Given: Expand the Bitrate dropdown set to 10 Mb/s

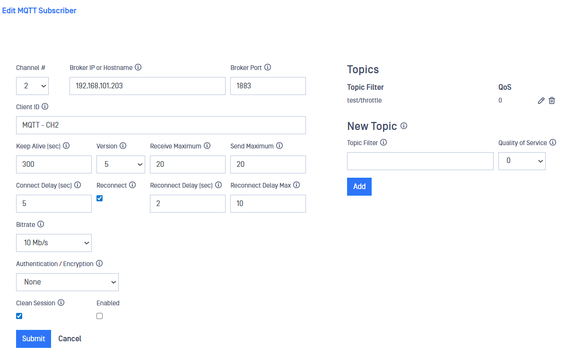Looking at the screenshot, I should (54, 243).
